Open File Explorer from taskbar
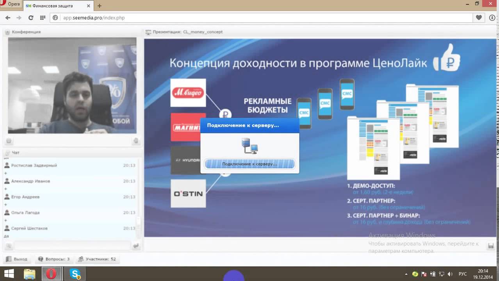Image resolution: width=499 pixels, height=281 pixels. (30, 274)
